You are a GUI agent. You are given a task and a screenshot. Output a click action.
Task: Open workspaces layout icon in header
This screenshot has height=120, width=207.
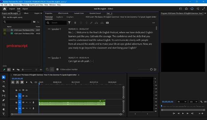[x=181, y=9]
